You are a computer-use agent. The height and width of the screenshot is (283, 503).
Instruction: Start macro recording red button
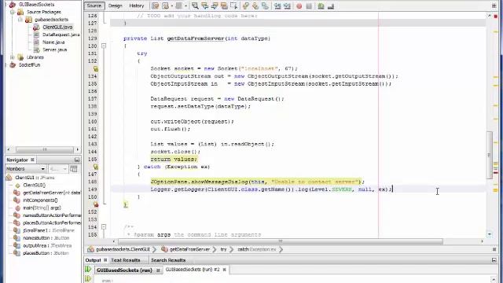299,6
